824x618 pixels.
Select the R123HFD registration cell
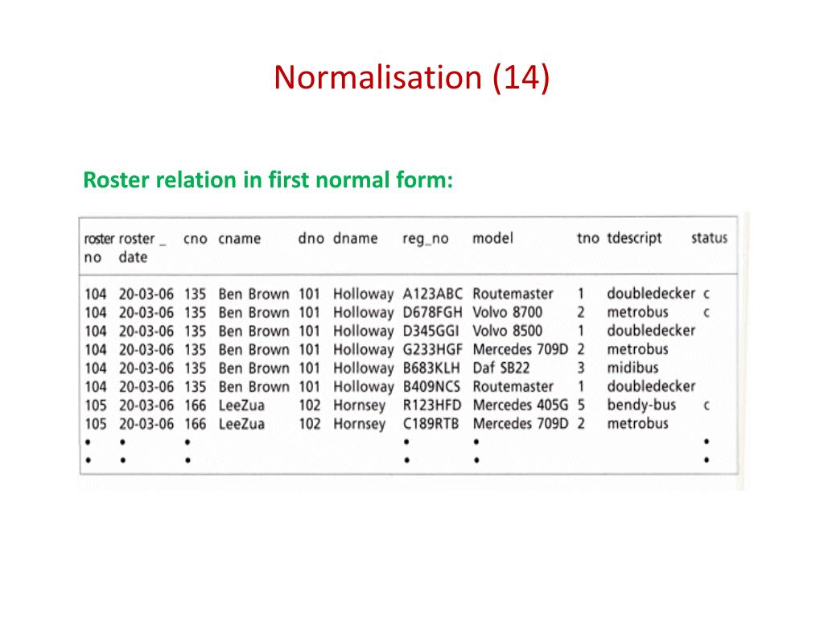432,406
